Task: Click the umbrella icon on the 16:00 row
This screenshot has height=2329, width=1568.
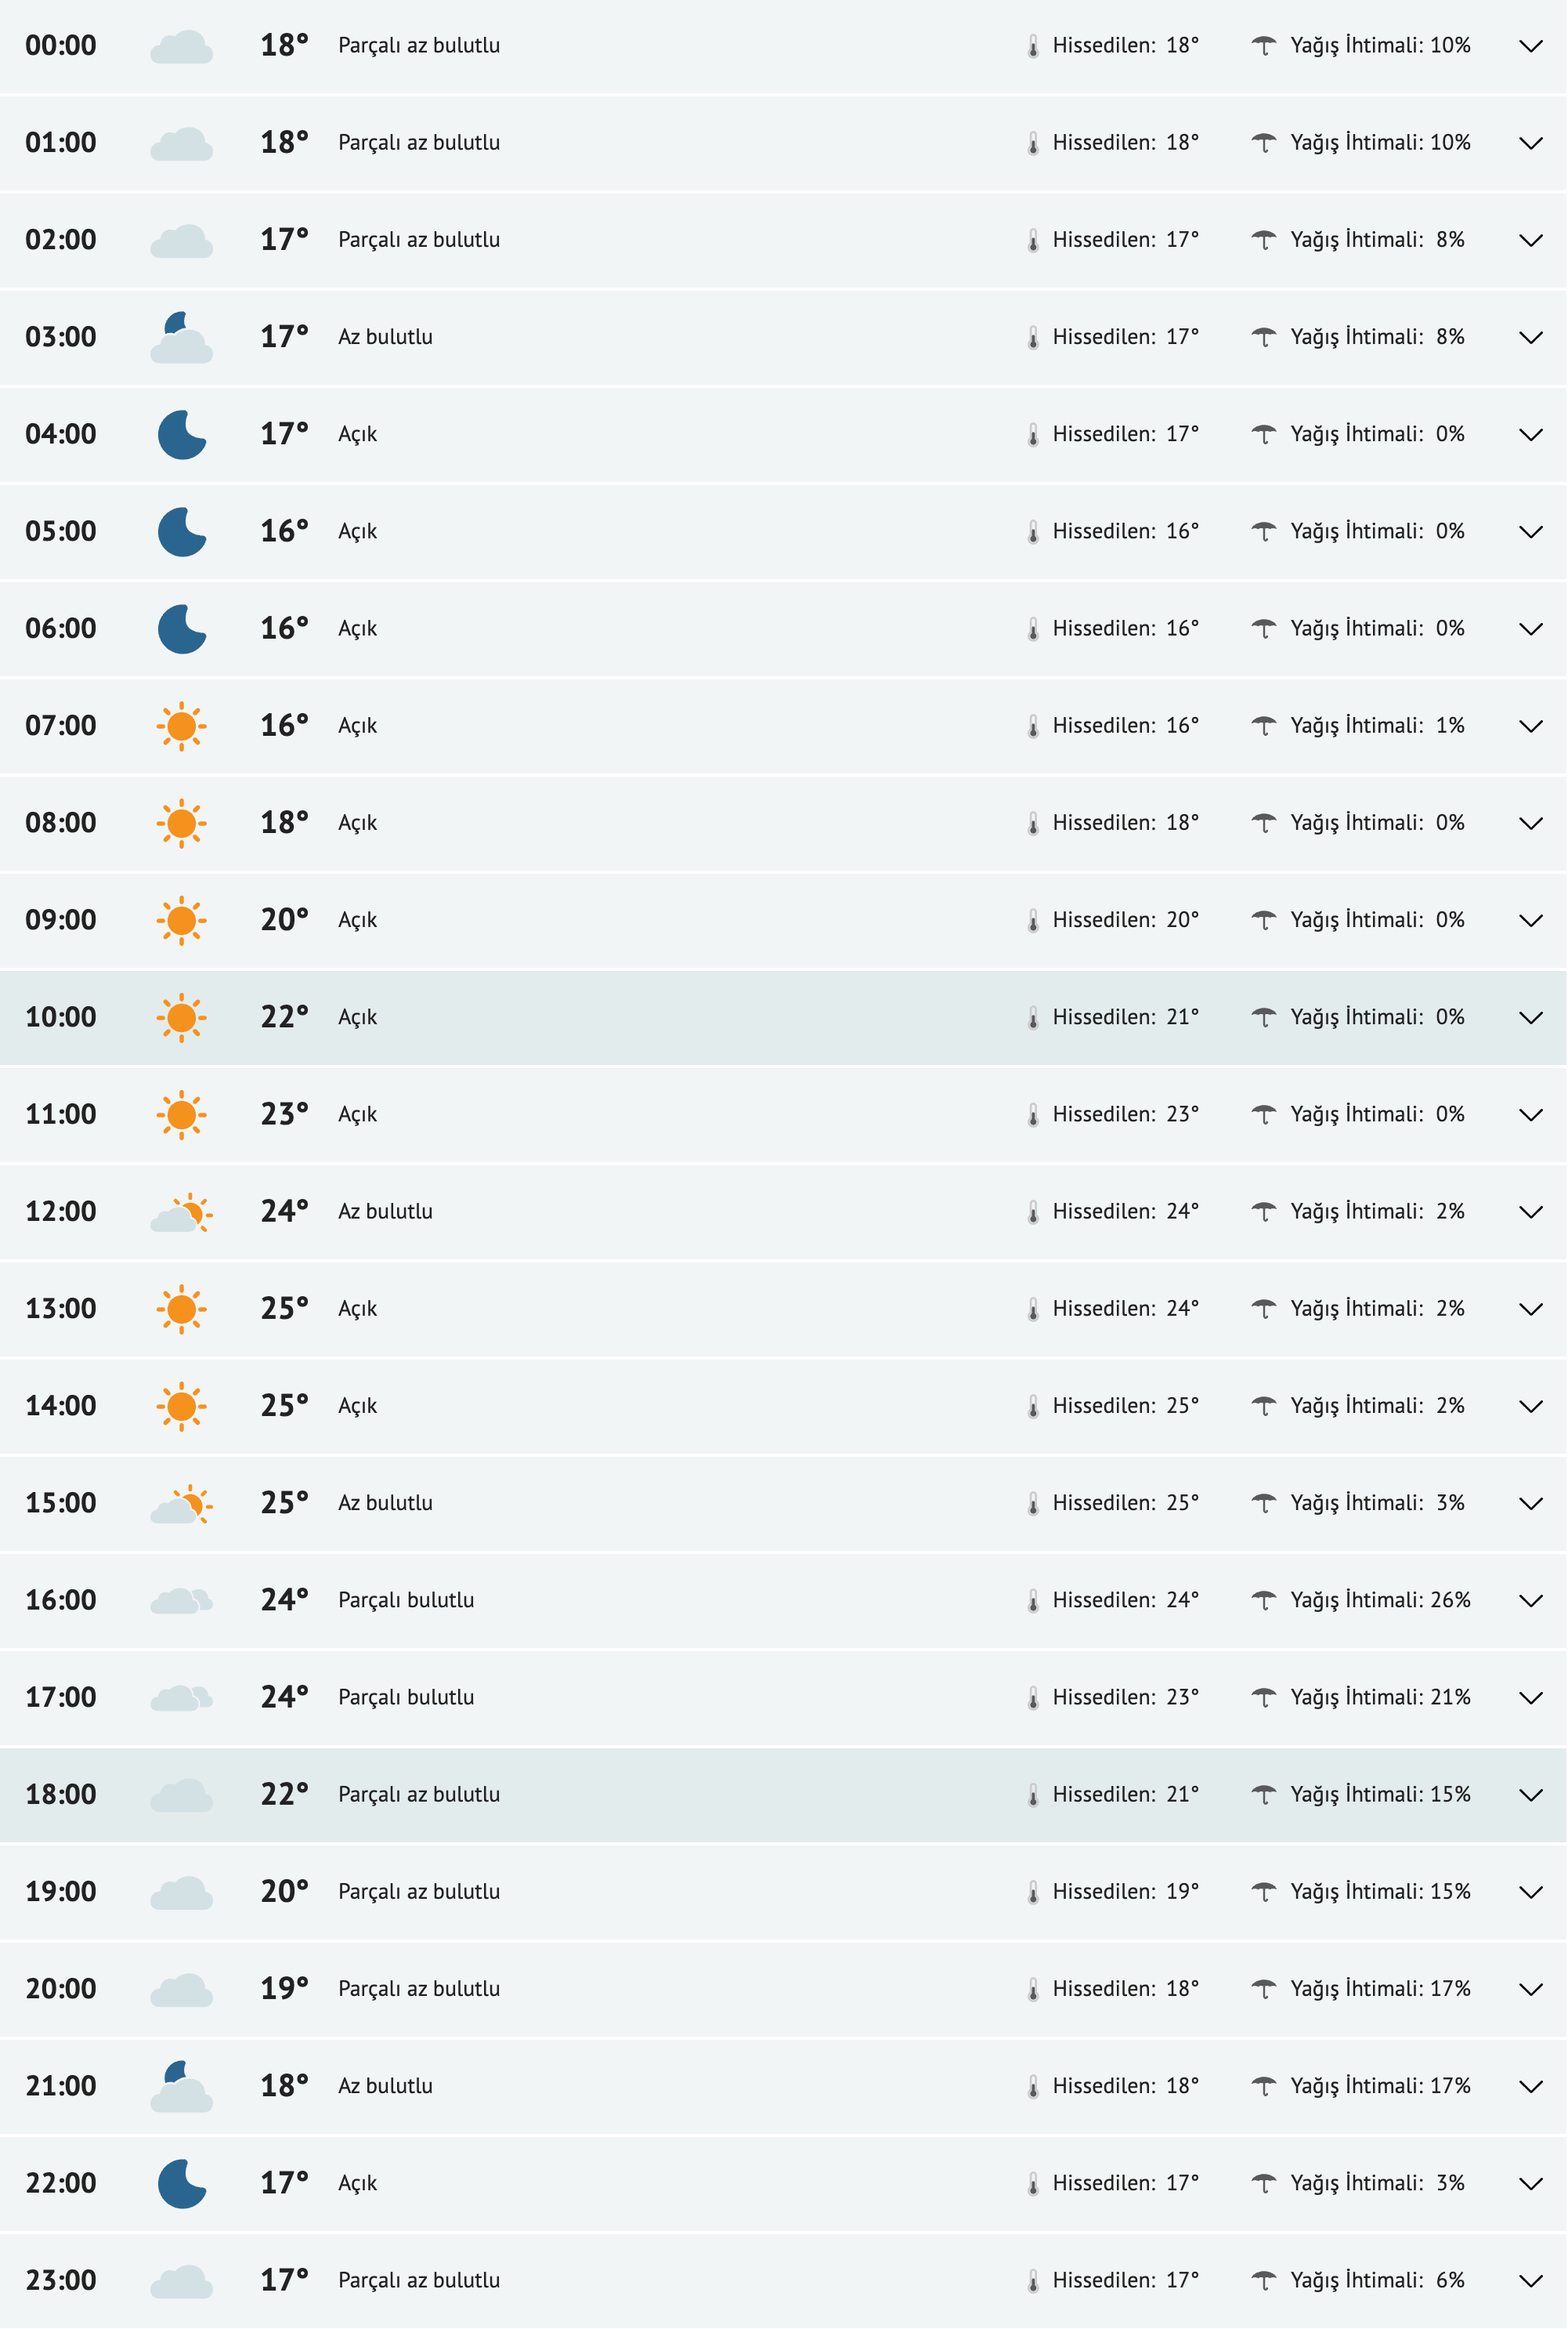Action: pyautogui.click(x=1265, y=1599)
